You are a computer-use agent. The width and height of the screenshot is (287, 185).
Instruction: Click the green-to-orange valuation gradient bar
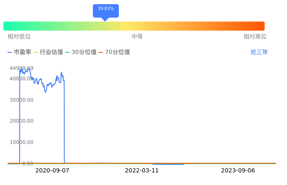(134, 26)
